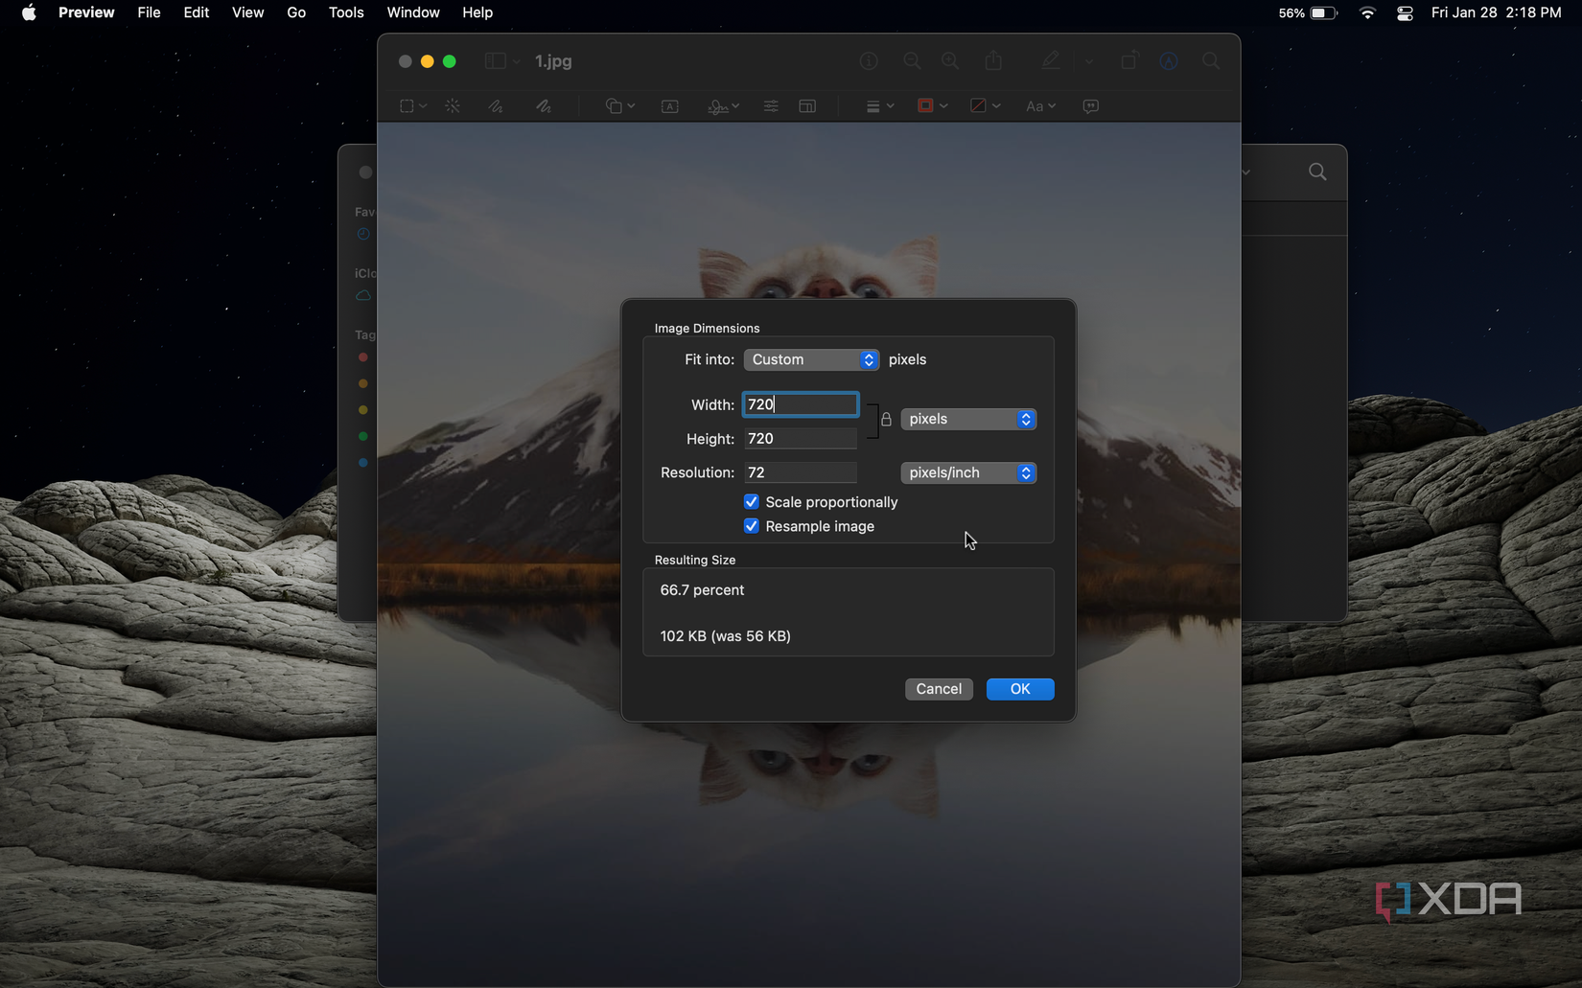The height and width of the screenshot is (988, 1582).
Task: Click the Zoom Out magnifier icon
Action: 912,60
